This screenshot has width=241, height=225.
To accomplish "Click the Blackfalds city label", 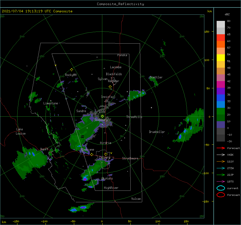I will point(114,74).
